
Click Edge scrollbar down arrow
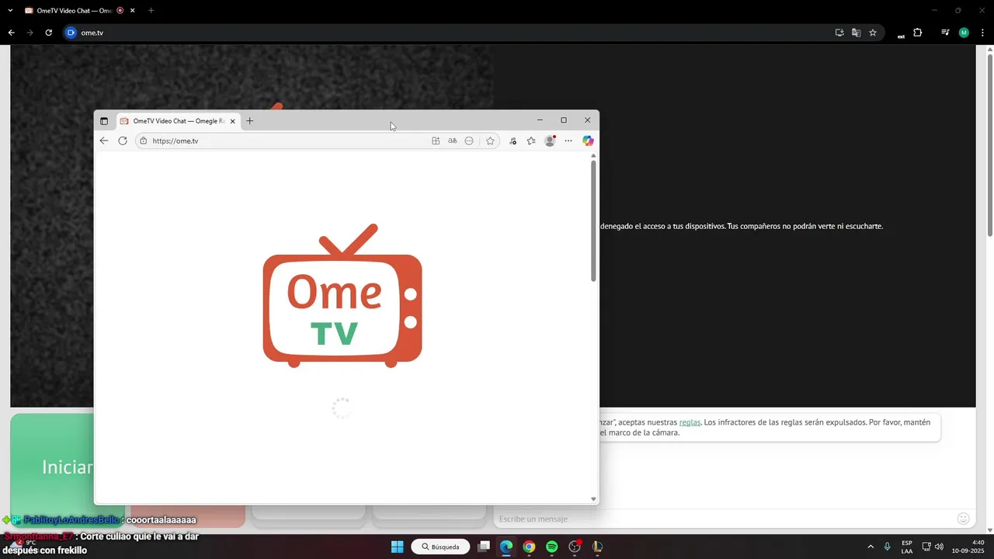(x=594, y=499)
